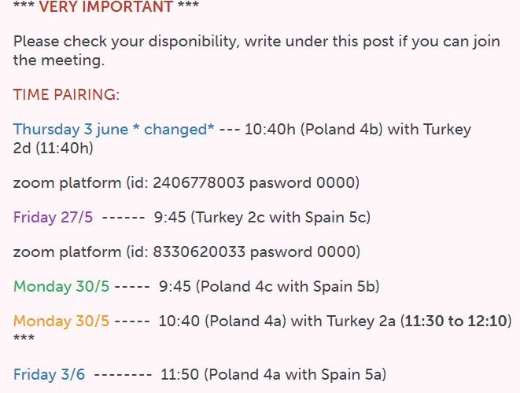Click the green "Monday 30/5" date

61,286
